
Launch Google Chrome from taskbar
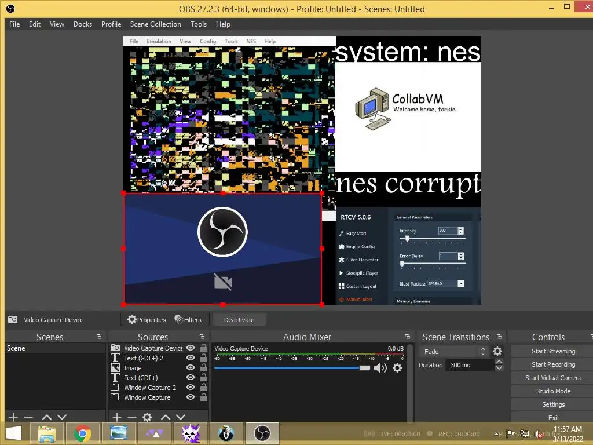(82, 433)
